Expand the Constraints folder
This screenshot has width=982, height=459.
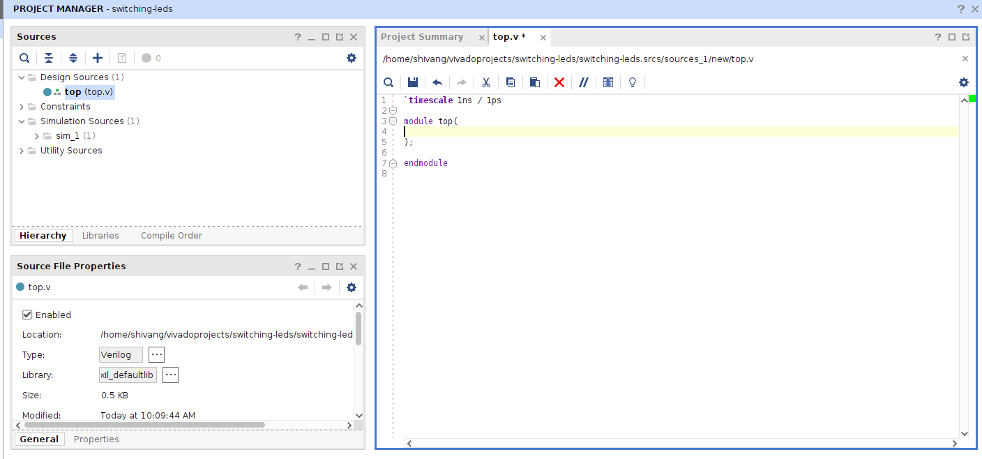tap(22, 107)
